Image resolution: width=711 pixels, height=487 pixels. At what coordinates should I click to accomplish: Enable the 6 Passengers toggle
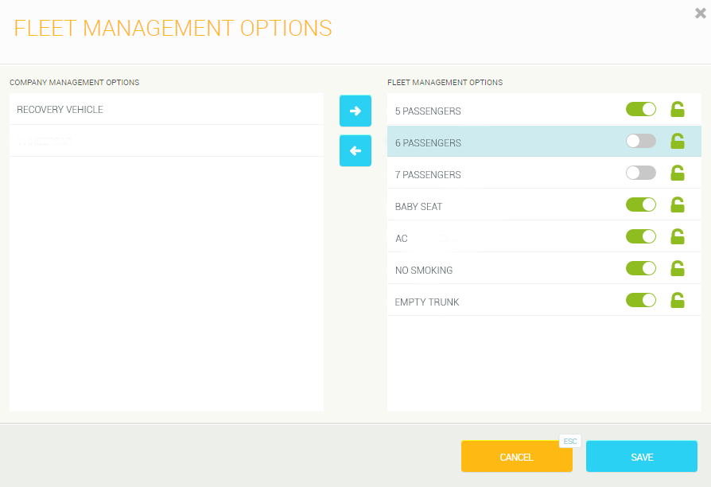(640, 141)
